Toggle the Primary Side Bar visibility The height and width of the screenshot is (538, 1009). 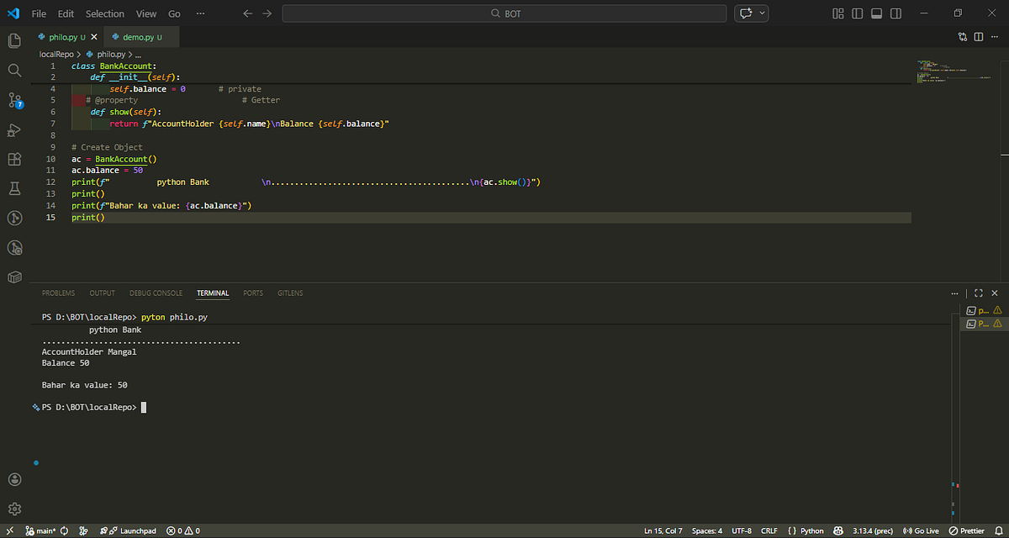click(858, 13)
